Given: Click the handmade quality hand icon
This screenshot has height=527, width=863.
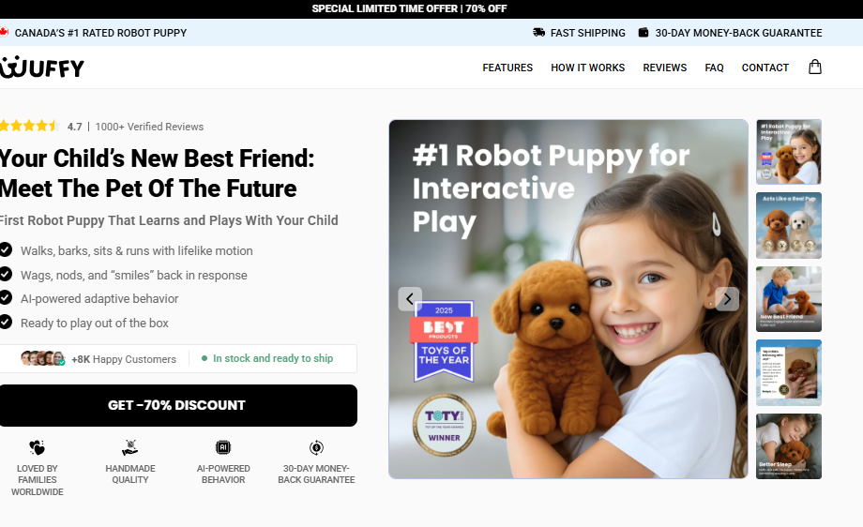Looking at the screenshot, I should point(129,447).
